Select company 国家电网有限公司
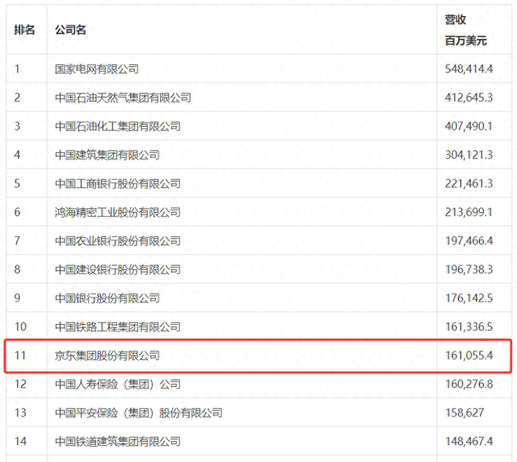The image size is (517, 462). [x=97, y=69]
